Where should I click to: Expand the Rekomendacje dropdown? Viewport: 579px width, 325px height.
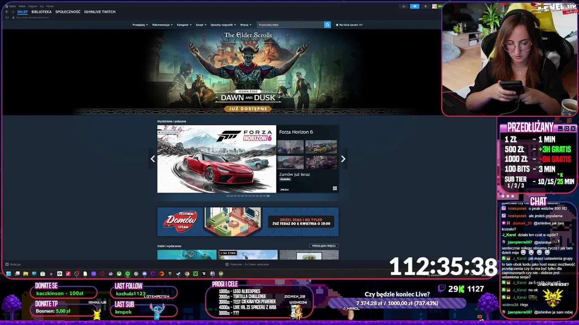[162, 25]
